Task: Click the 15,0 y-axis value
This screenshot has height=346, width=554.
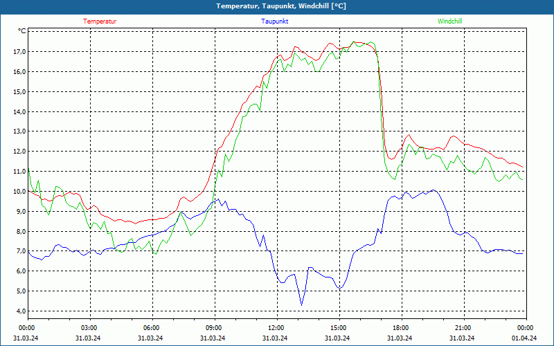Action: (x=20, y=92)
